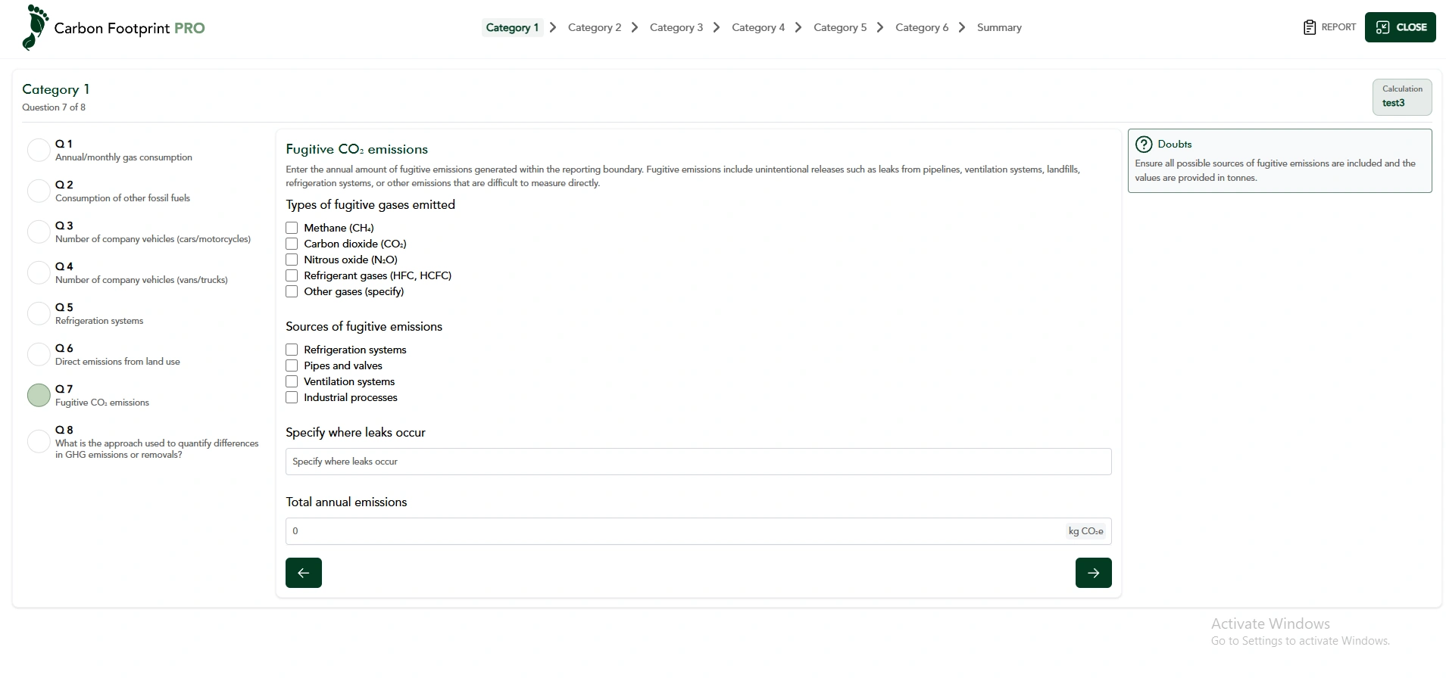Click the chevron before Summary
The image size is (1446, 681).
(x=962, y=27)
